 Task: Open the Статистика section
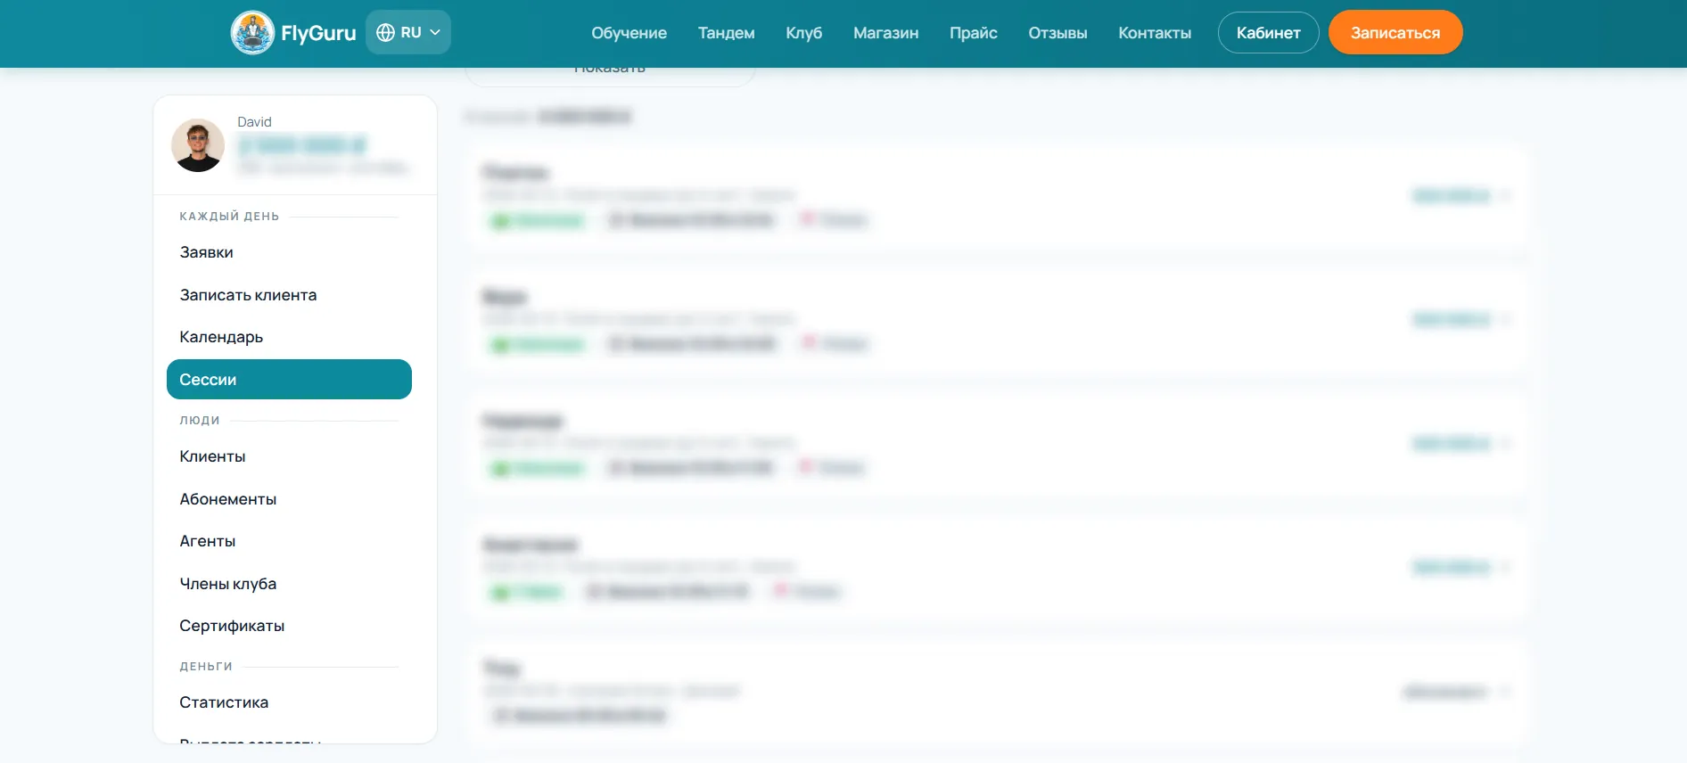click(289, 702)
